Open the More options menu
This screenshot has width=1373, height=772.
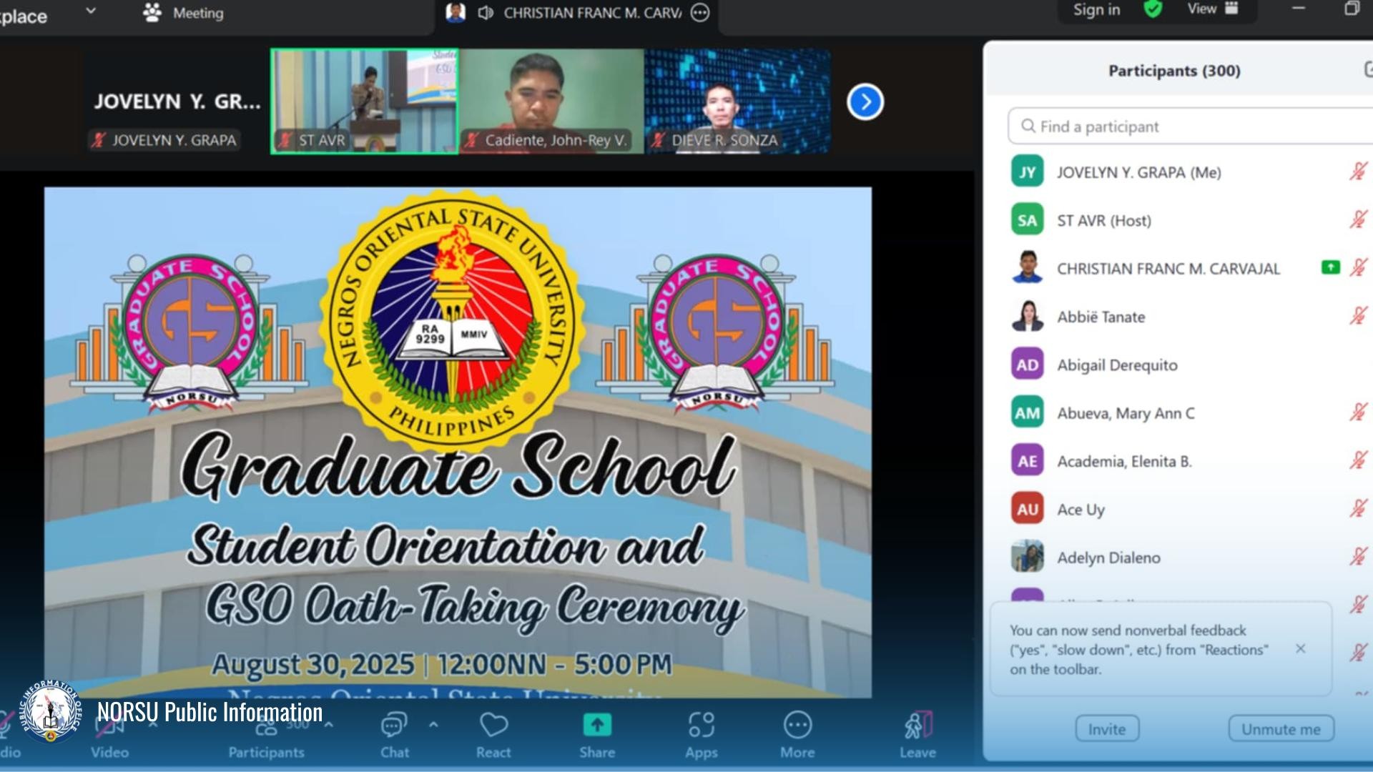click(797, 735)
